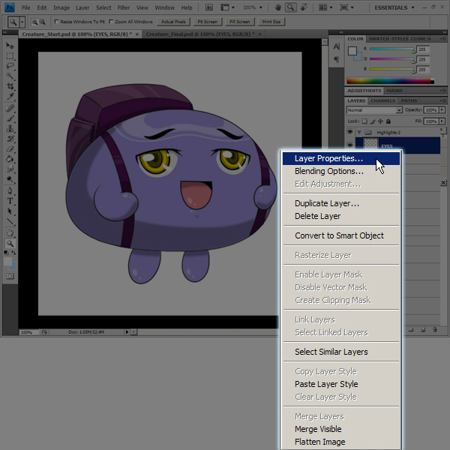Click the Fill Screen button
450x450 pixels.
click(x=240, y=22)
